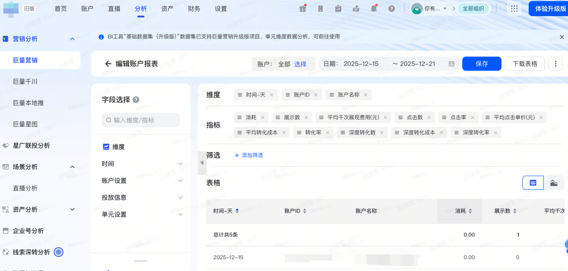Open the apps grid menu
568x271 pixels.
click(x=514, y=8)
